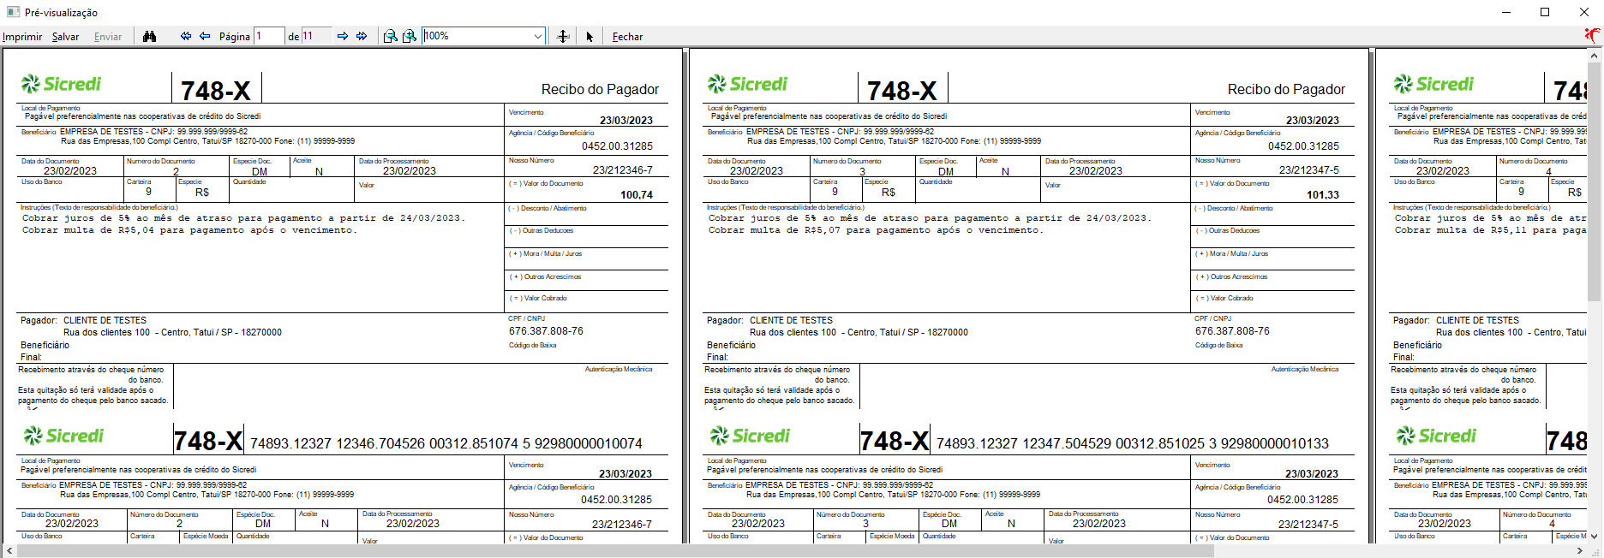Minimize the Pré-visualização window
This screenshot has height=558, width=1604.
point(1505,12)
